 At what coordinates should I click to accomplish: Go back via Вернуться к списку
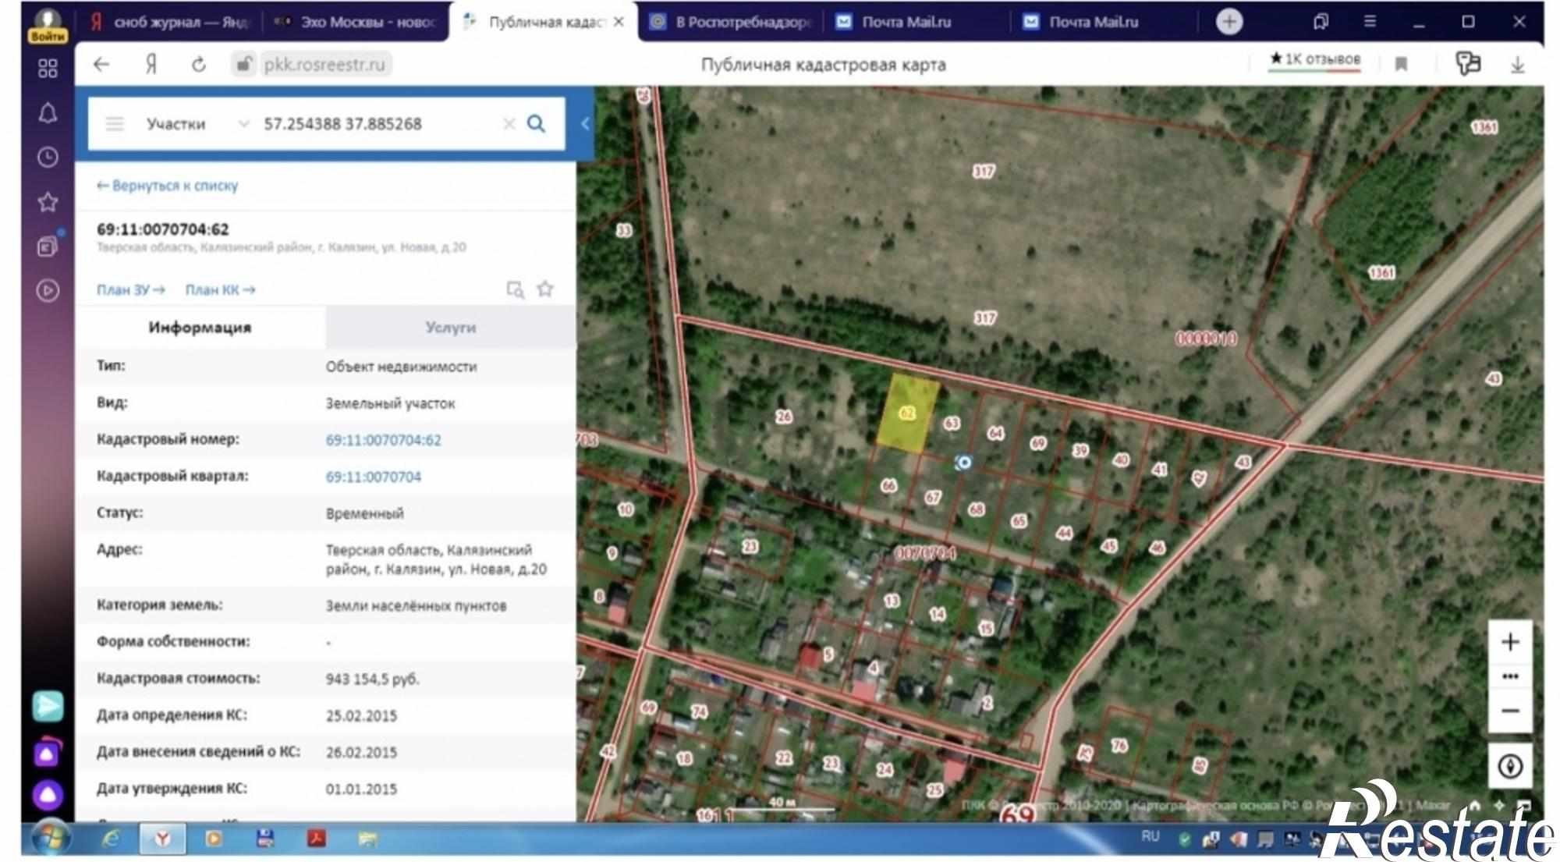pos(167,186)
